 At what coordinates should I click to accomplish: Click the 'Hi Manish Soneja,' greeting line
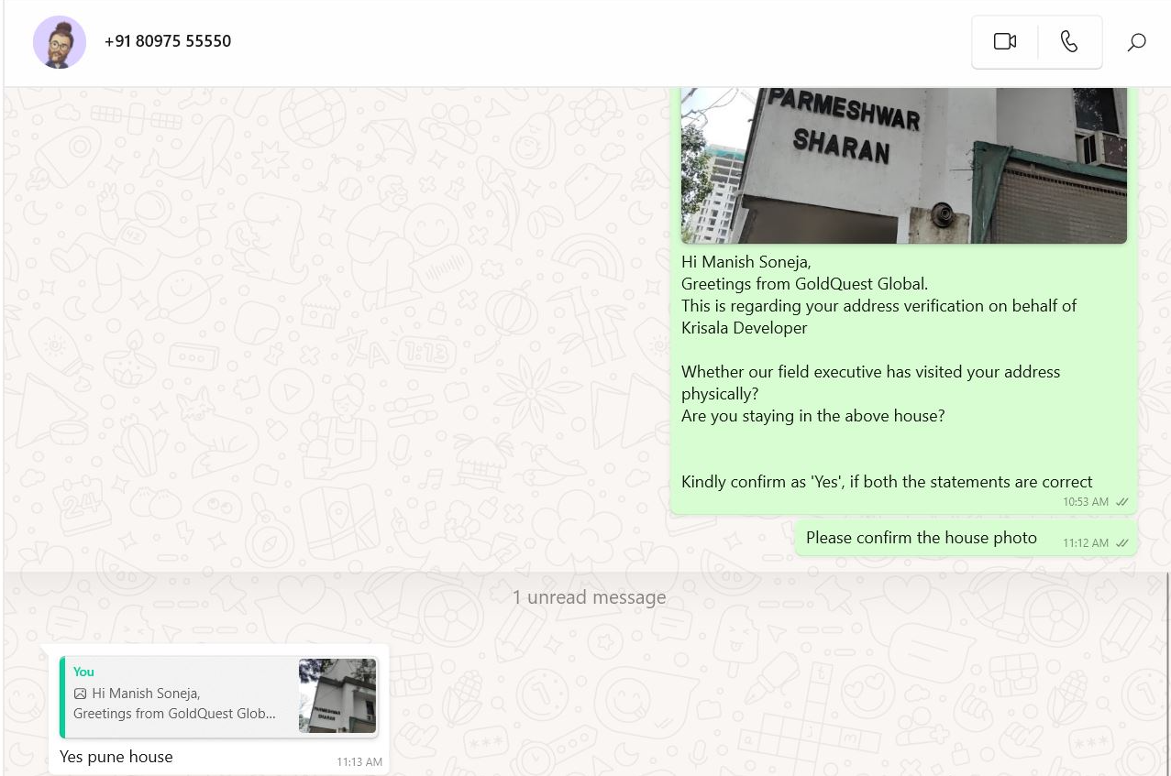[746, 262]
